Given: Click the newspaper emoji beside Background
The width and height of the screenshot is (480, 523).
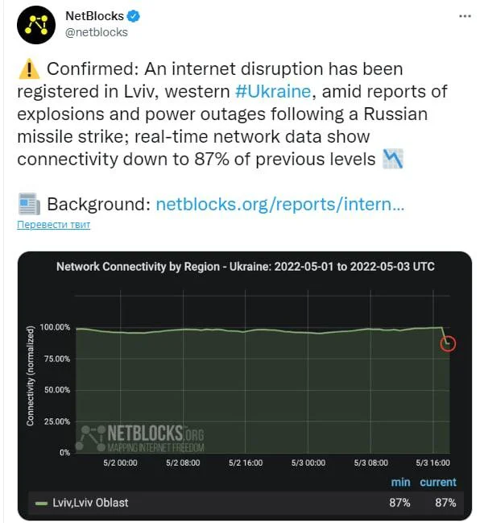Looking at the screenshot, I should pos(29,204).
